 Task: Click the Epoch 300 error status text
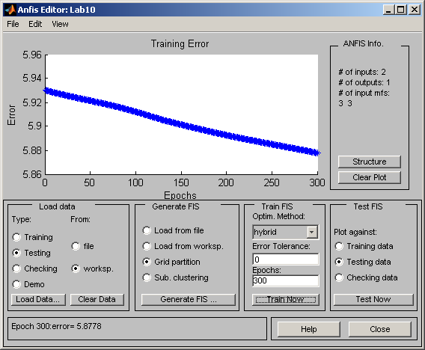56,326
